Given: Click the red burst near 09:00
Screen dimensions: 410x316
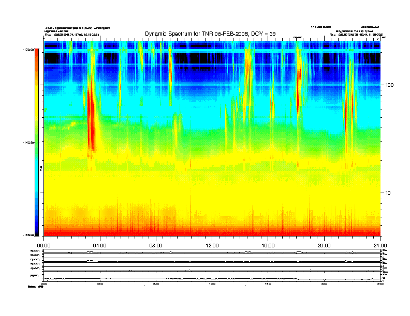Looking at the screenshot, I should pyautogui.click(x=170, y=70).
